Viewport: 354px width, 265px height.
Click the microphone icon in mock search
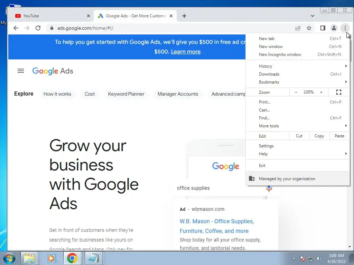pyautogui.click(x=269, y=188)
